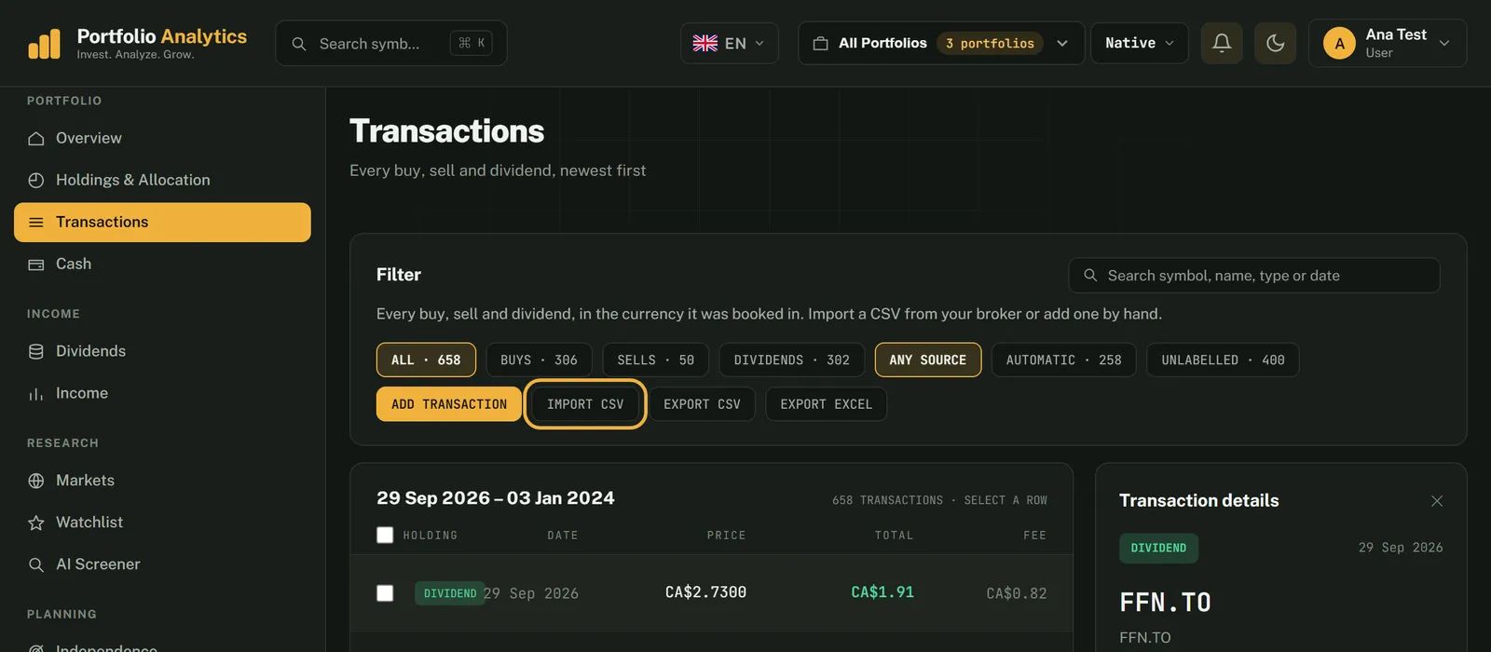Open the EN language dropdown
The height and width of the screenshot is (652, 1491).
(x=730, y=43)
